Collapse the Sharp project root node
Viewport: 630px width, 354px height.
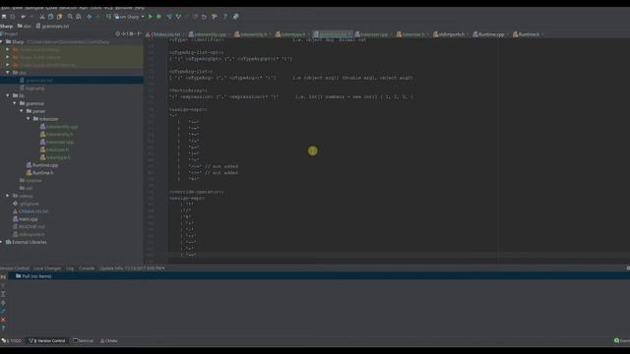coord(2,41)
